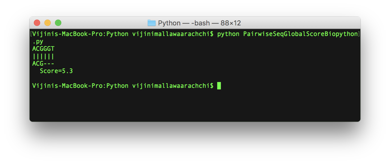Click the ACGGGT sequence output line
The image size is (390, 164).
[43, 49]
